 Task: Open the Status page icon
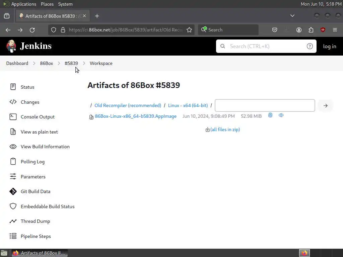pyautogui.click(x=13, y=87)
